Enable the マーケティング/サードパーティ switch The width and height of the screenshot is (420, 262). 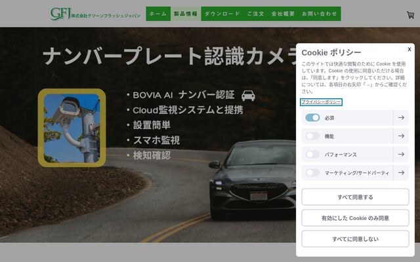click(312, 173)
